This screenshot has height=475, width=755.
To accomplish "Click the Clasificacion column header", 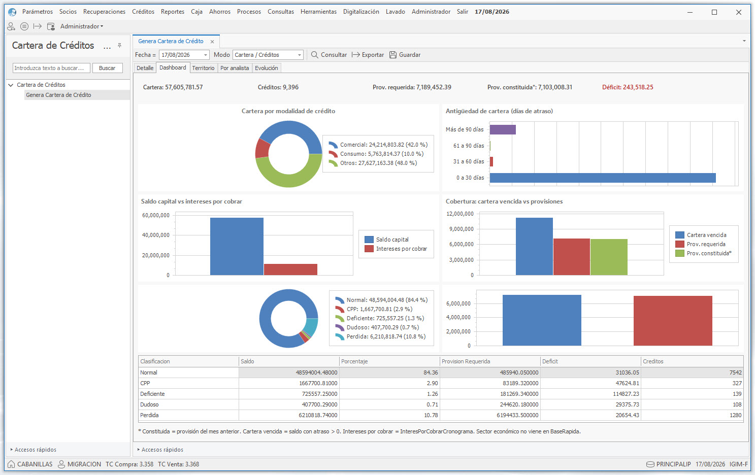I will pos(188,361).
